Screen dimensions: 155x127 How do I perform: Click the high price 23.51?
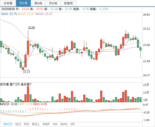click(x=40, y=9)
